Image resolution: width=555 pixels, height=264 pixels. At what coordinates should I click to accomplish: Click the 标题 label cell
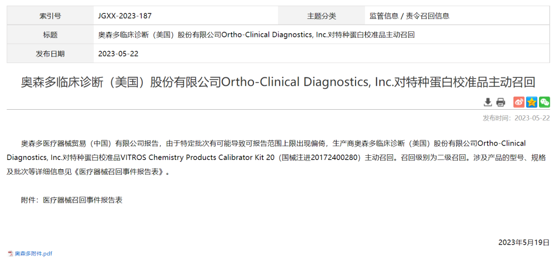click(x=50, y=35)
